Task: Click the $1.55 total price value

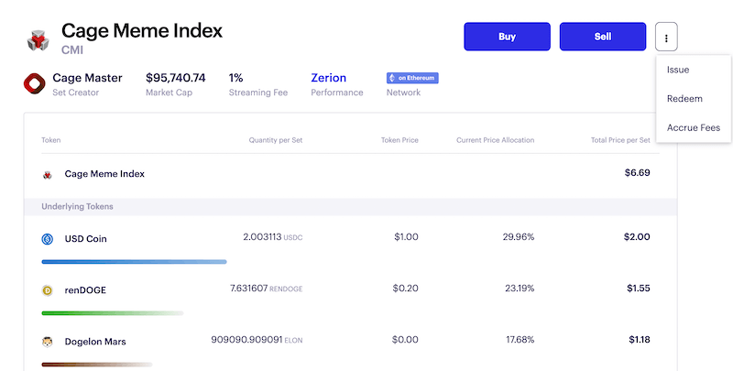Action: point(639,289)
